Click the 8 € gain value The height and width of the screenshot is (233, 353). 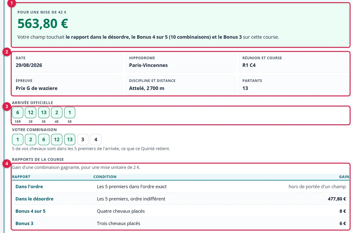(343, 211)
